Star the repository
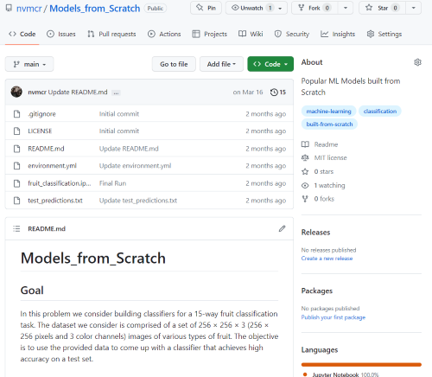The height and width of the screenshot is (377, 432). click(382, 8)
